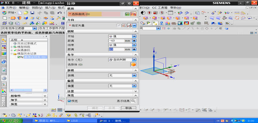The image size is (258, 123).
Task: Click the Undo arrow icon
Action: (x=59, y=13)
